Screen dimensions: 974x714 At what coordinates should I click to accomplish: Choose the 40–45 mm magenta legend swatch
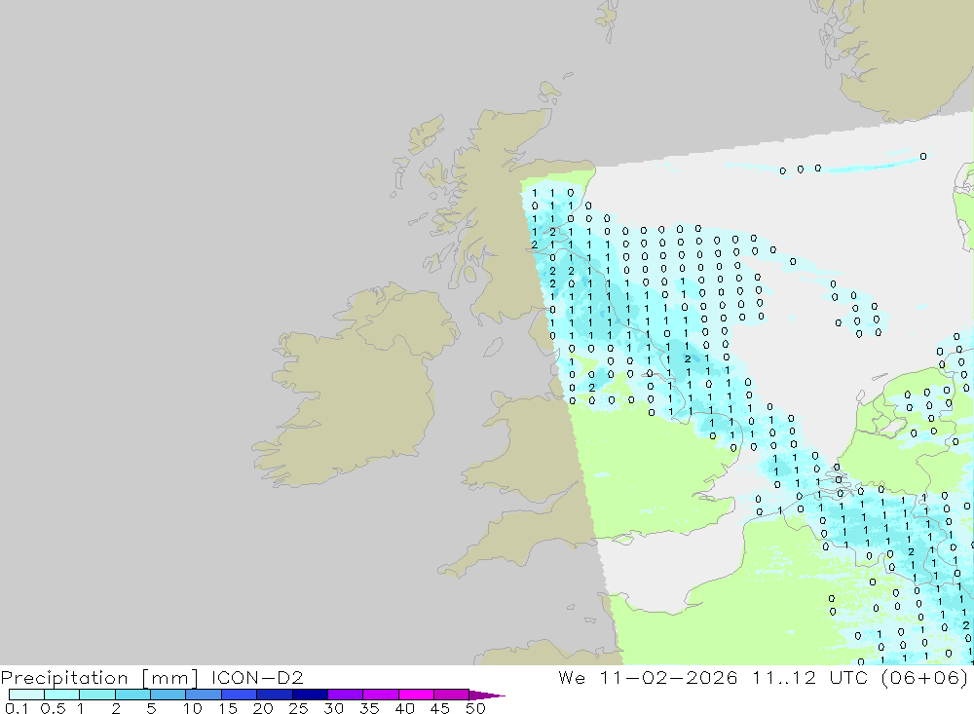coord(416,695)
